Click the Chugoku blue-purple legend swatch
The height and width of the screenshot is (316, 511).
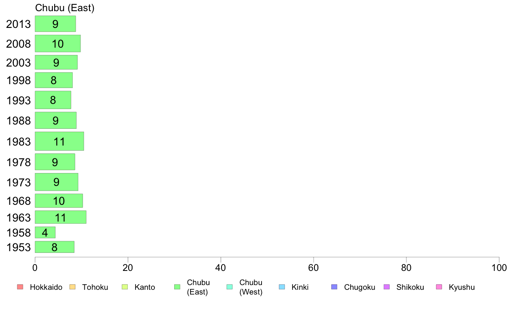[x=334, y=287]
